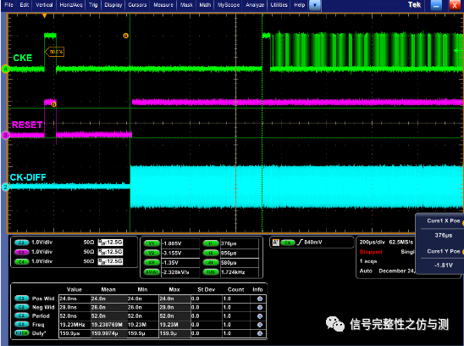Click the C4 badge in the vertical settings panel
Screen dimensions: 464x346
click(22, 261)
